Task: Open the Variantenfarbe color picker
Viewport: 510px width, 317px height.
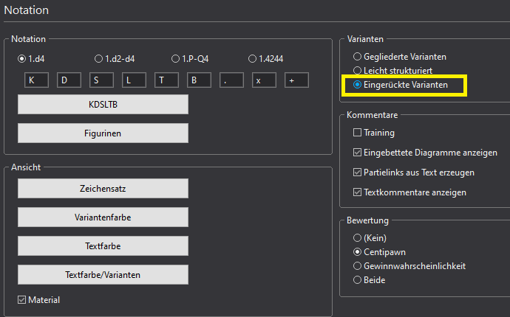Action: click(x=103, y=217)
